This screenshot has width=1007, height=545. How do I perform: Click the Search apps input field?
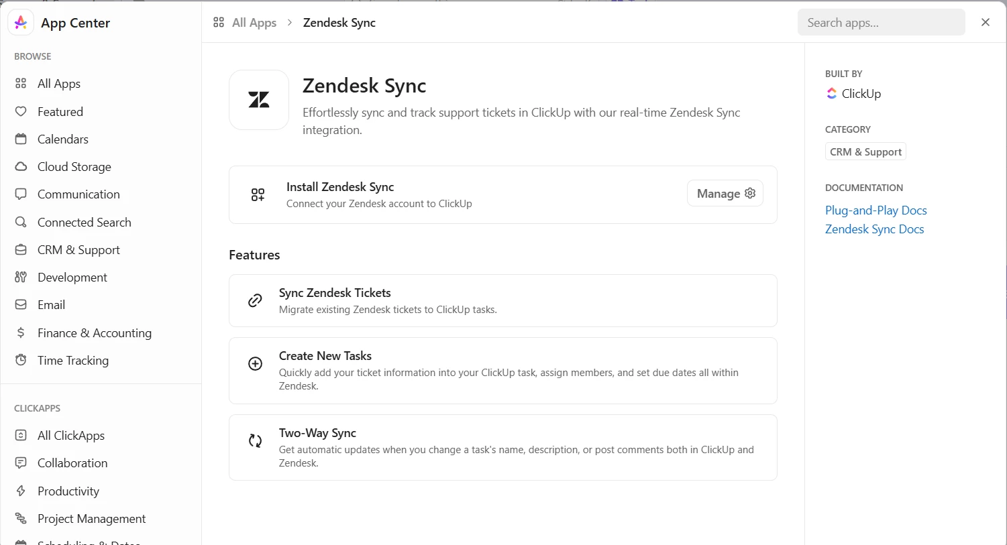click(881, 23)
